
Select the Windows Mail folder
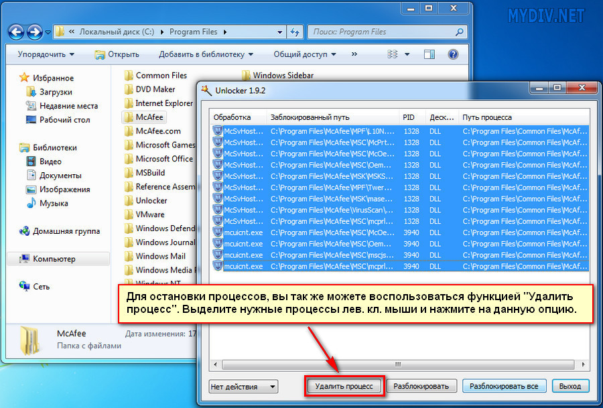(x=155, y=256)
